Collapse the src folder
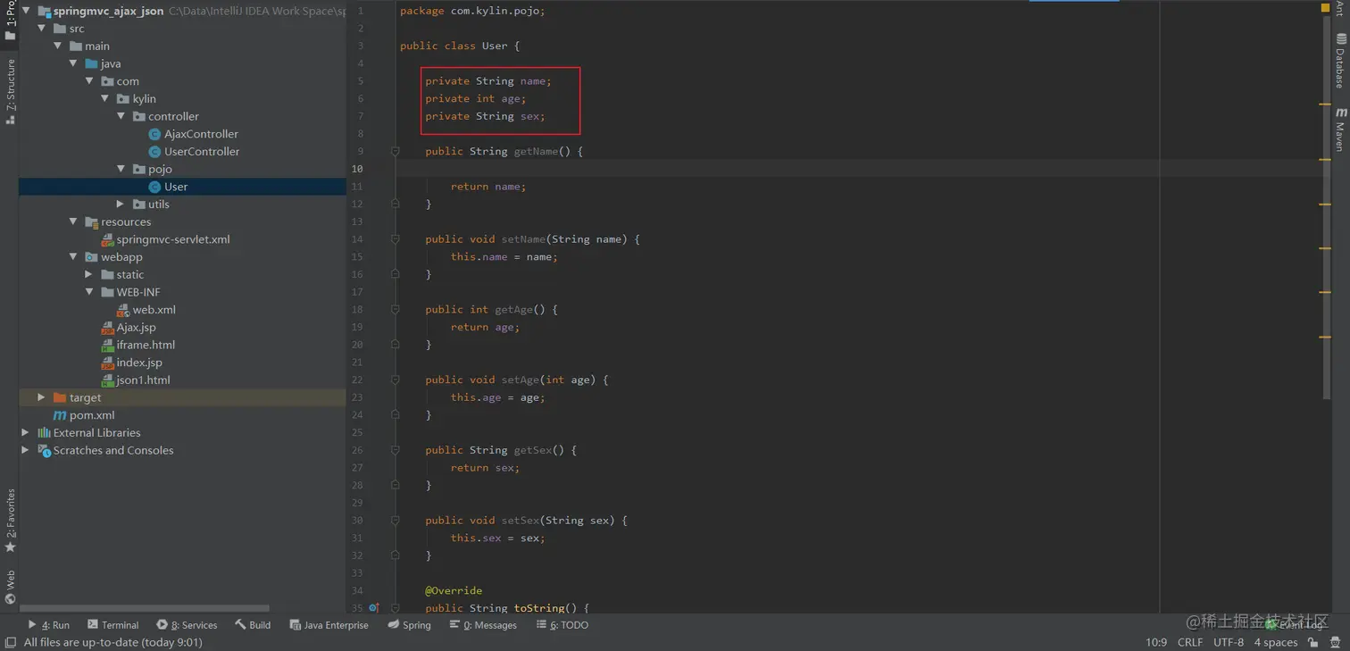The height and width of the screenshot is (651, 1350). 42,29
